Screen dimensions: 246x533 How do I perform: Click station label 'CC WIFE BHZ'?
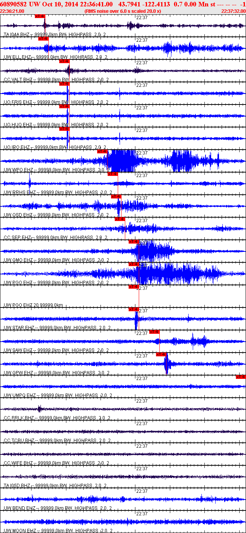pyautogui.click(x=18, y=463)
